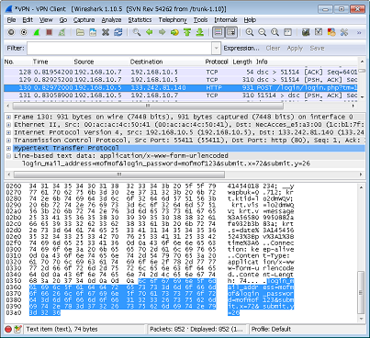Image resolution: width=370 pixels, height=338 pixels.
Task: Go forward in packet history arrow
Action: coord(162,32)
